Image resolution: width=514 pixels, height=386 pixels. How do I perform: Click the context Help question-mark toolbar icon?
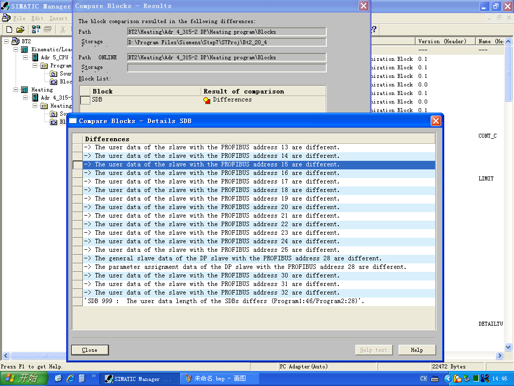click(373, 30)
